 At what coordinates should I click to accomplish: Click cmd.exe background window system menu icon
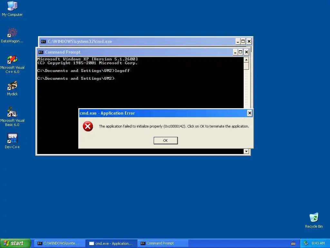tap(44, 41)
